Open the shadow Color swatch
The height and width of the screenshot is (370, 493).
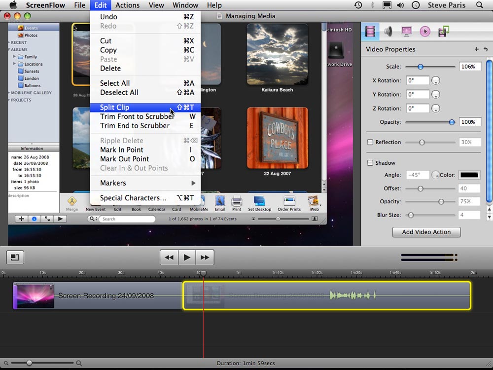pos(469,175)
